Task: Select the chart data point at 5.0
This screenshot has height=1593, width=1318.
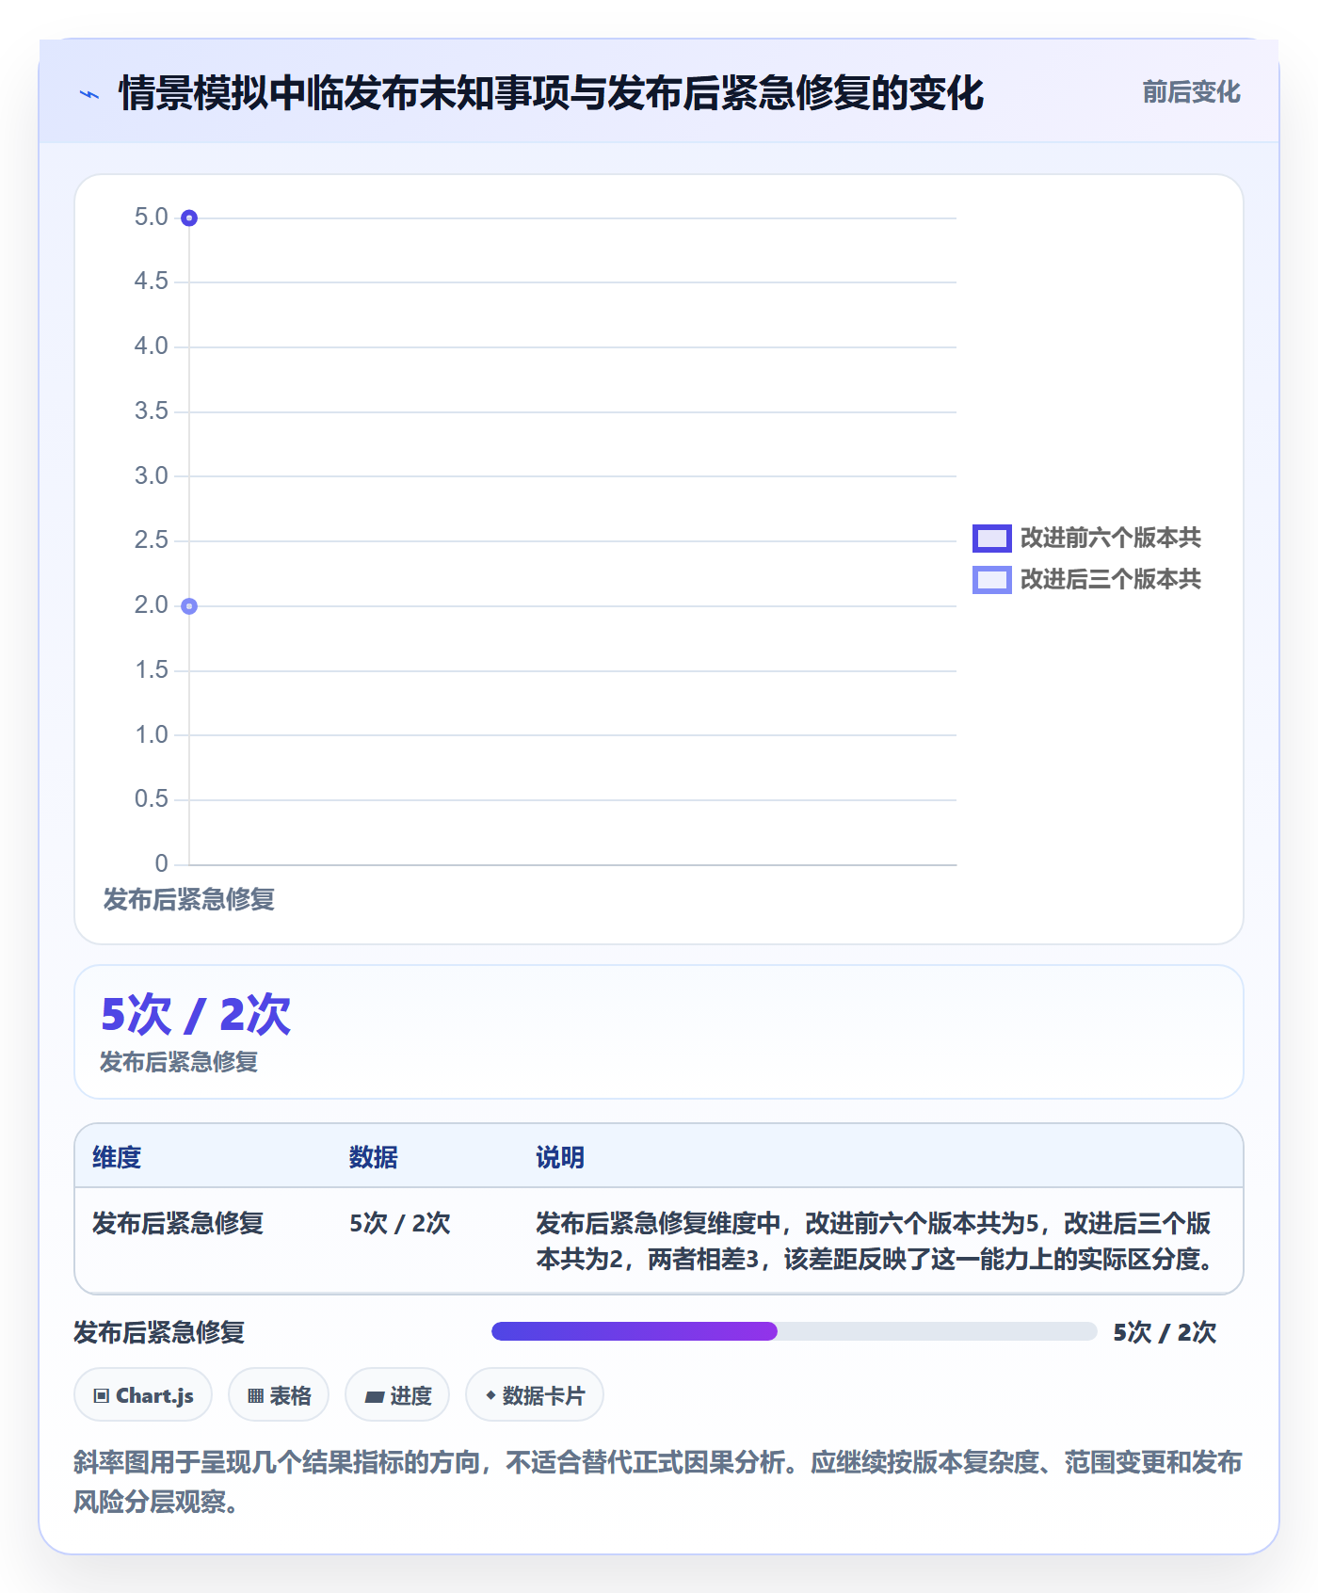Action: pos(189,218)
